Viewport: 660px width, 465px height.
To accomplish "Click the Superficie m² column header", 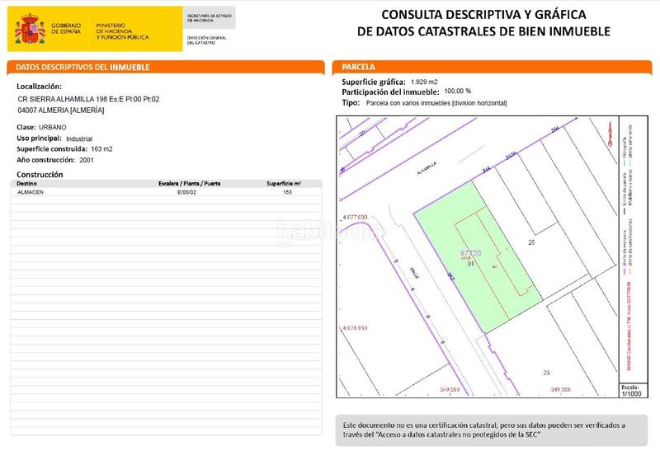I will click(284, 183).
